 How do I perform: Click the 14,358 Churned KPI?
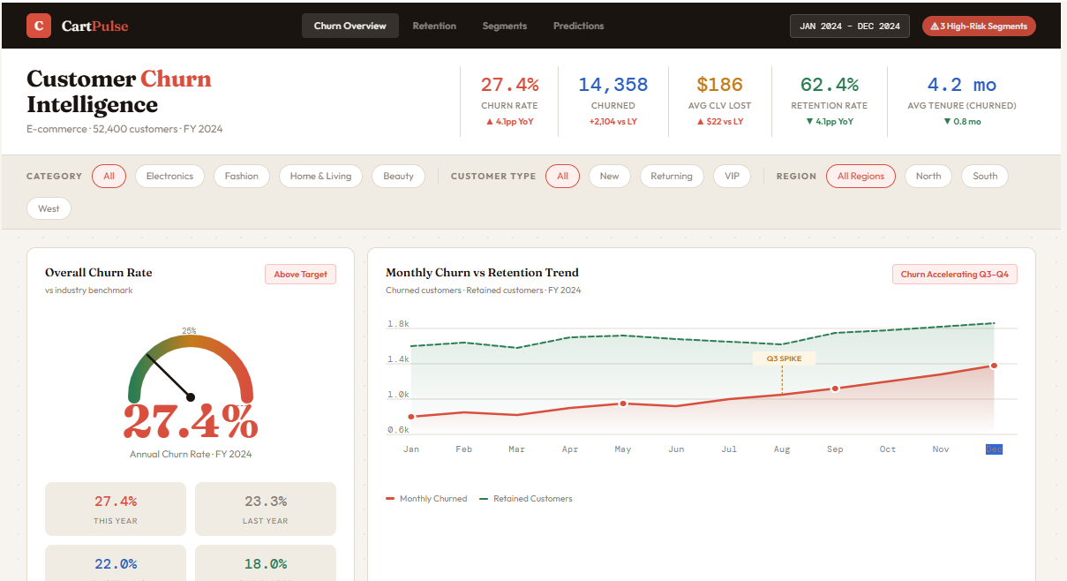point(613,101)
